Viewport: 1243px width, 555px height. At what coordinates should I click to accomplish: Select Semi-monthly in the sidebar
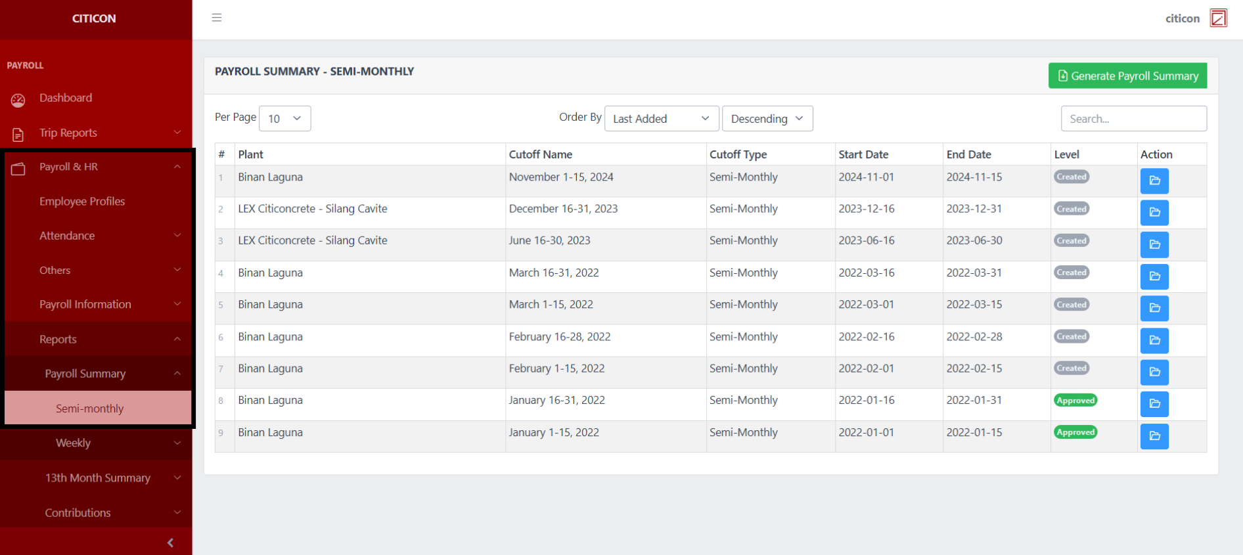(90, 409)
